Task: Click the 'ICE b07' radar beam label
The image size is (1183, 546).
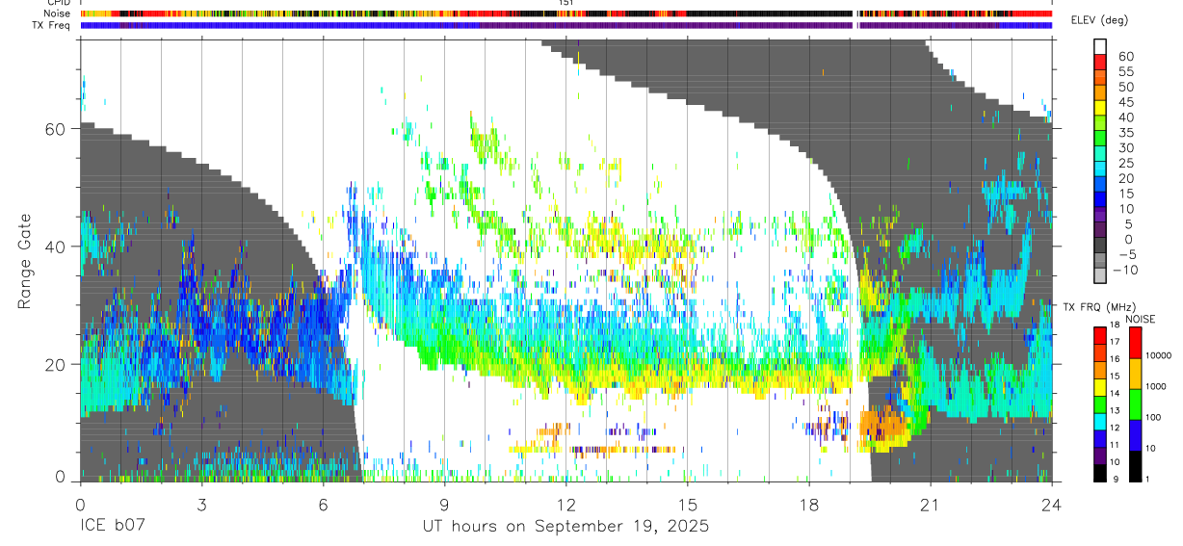Action: click(114, 527)
